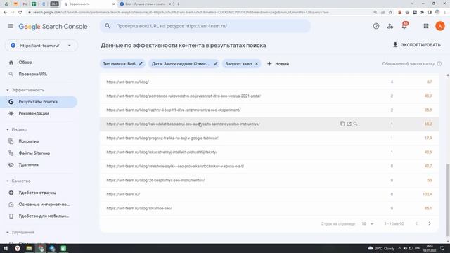Select Search results in sidebar

tap(39, 102)
